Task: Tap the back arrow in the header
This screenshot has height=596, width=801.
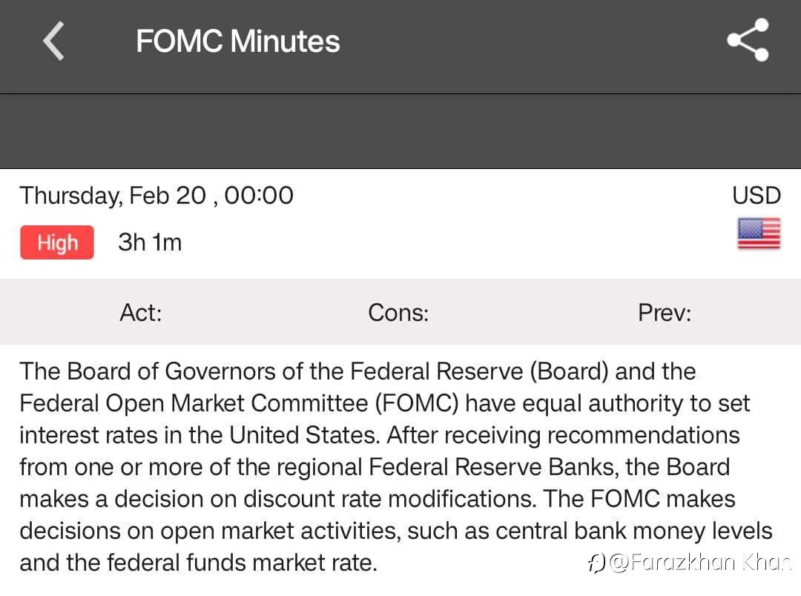Action: coord(53,41)
